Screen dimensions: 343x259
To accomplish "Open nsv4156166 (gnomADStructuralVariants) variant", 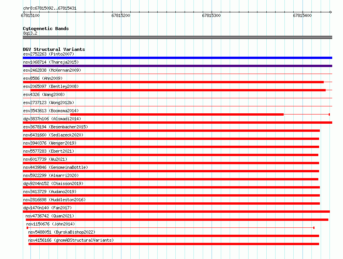I will [71, 240].
